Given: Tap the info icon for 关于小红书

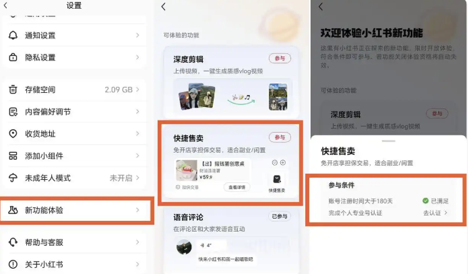Looking at the screenshot, I should 13,264.
